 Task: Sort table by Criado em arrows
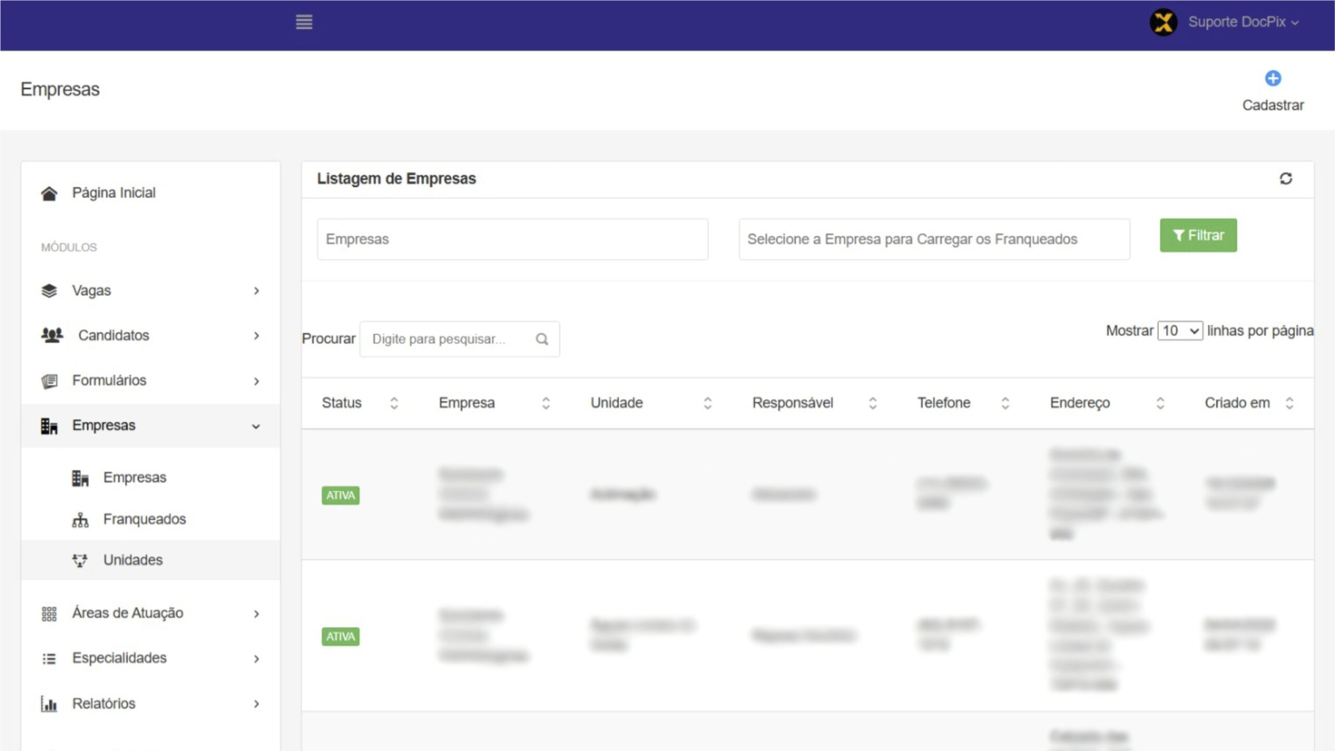click(x=1289, y=403)
